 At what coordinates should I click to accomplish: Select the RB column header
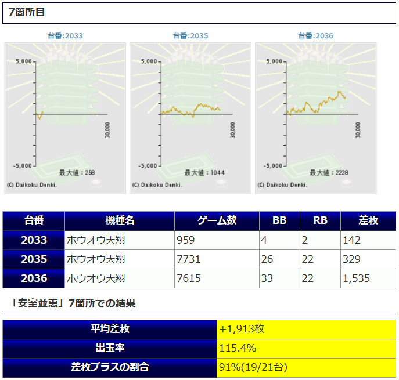click(320, 220)
